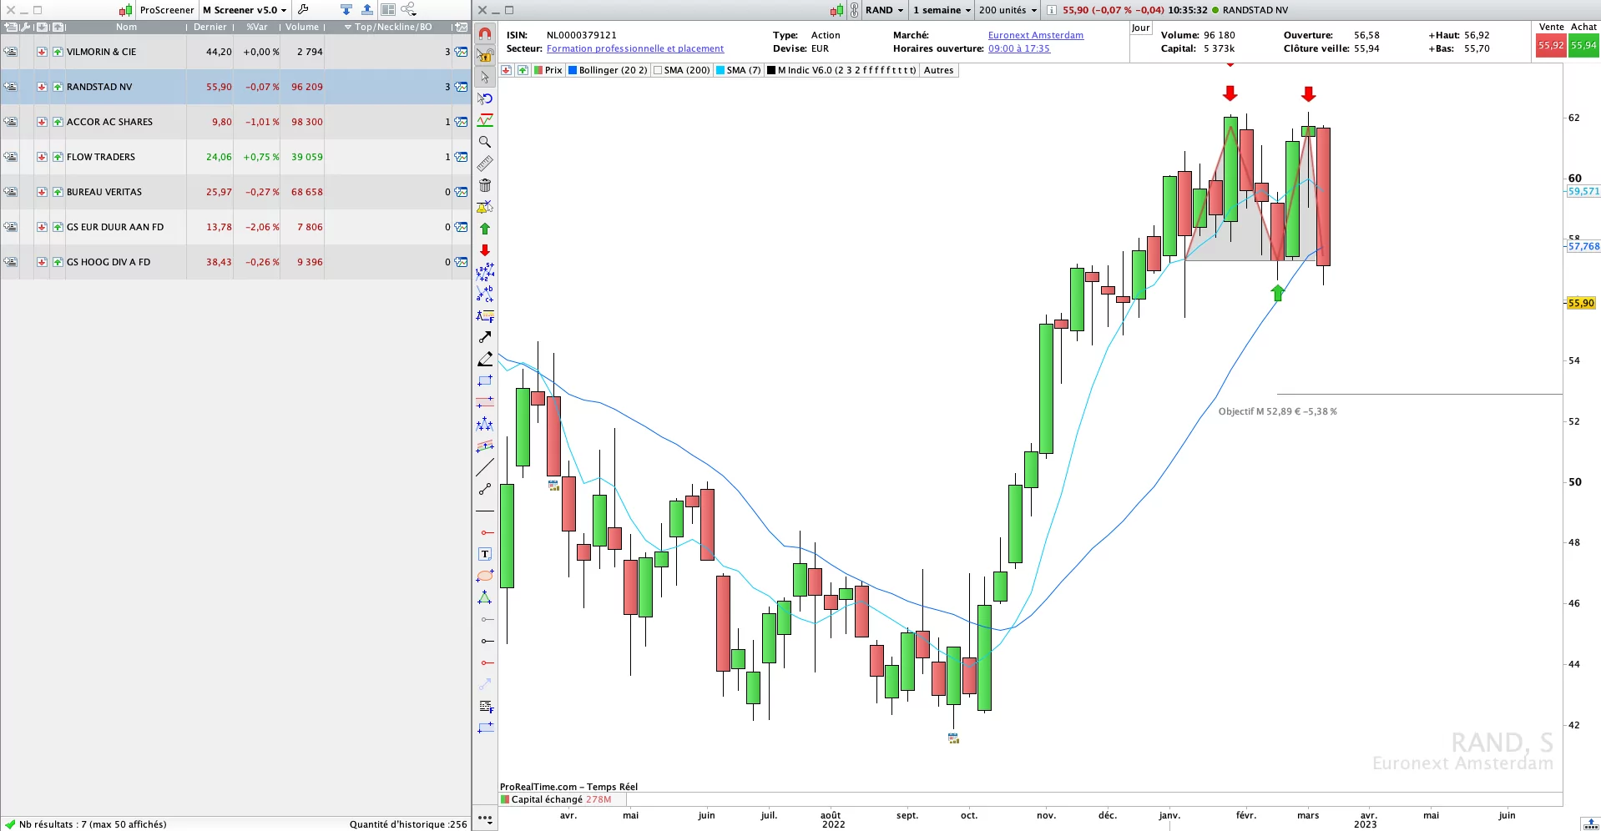Open Formation professionnelle et placement sector link
The height and width of the screenshot is (831, 1601).
635,48
